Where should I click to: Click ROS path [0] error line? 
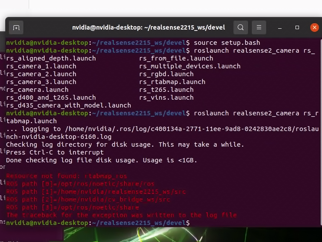click(80, 184)
